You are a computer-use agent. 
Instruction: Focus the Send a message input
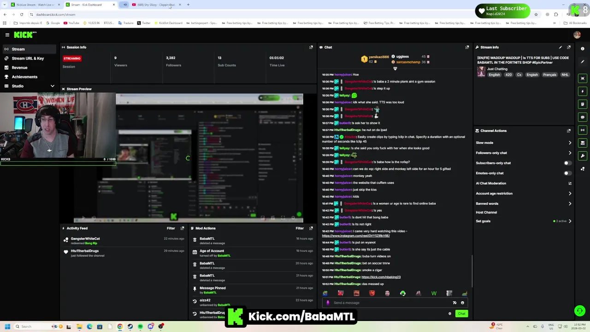click(x=392, y=303)
